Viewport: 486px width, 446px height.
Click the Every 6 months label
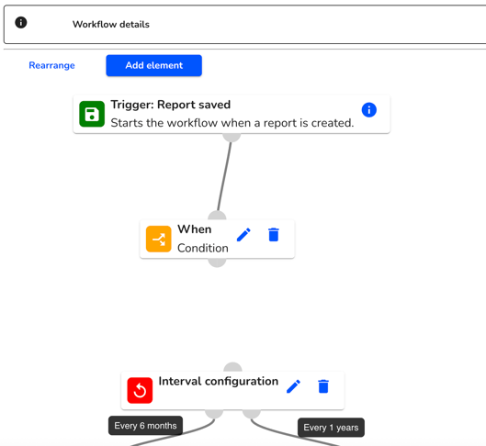(145, 426)
